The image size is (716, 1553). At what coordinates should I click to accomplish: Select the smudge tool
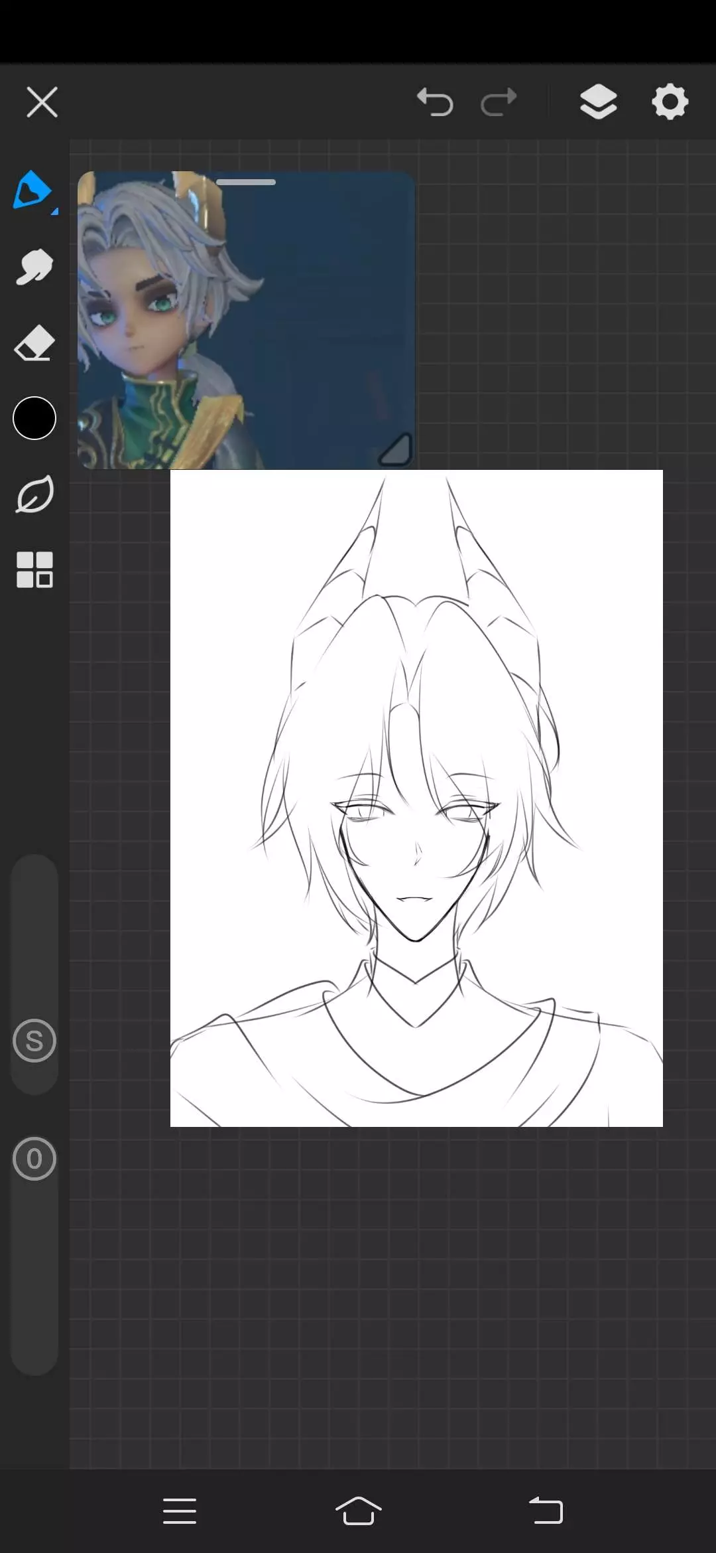coord(34,267)
